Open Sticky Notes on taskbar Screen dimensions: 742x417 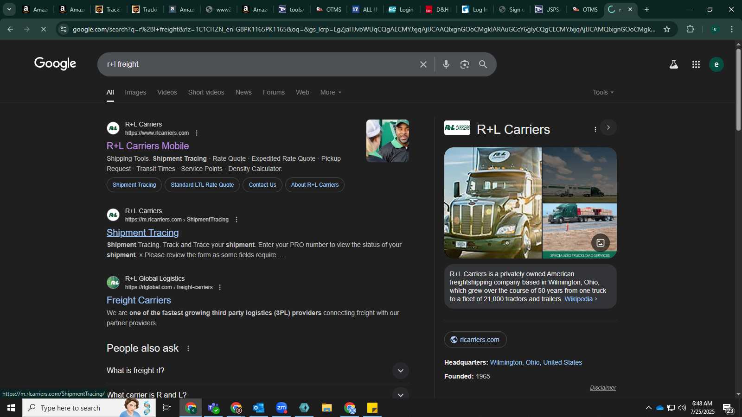tap(372, 408)
